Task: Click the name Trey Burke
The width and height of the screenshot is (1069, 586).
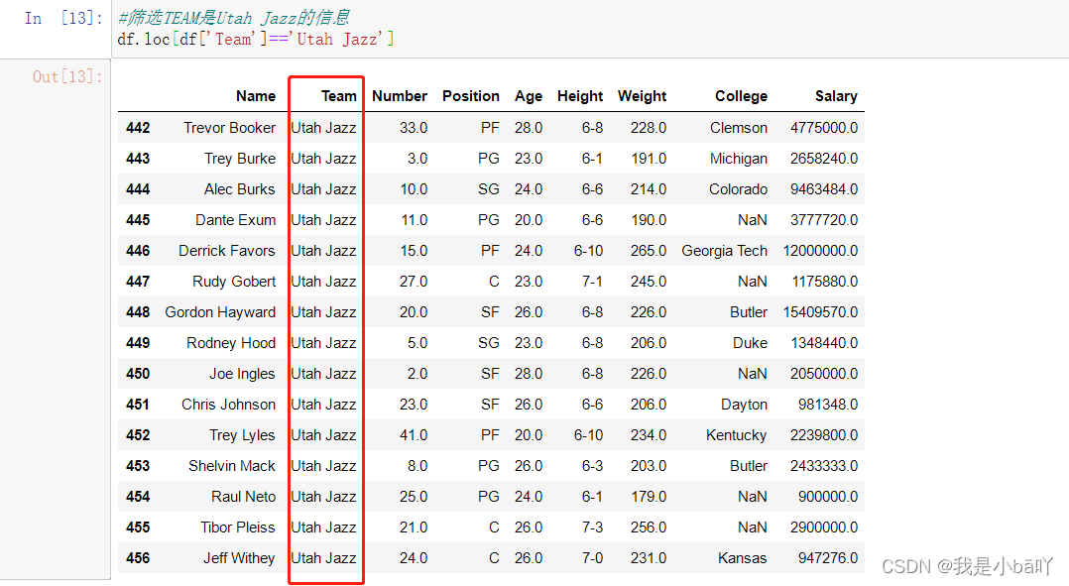Action: point(240,158)
